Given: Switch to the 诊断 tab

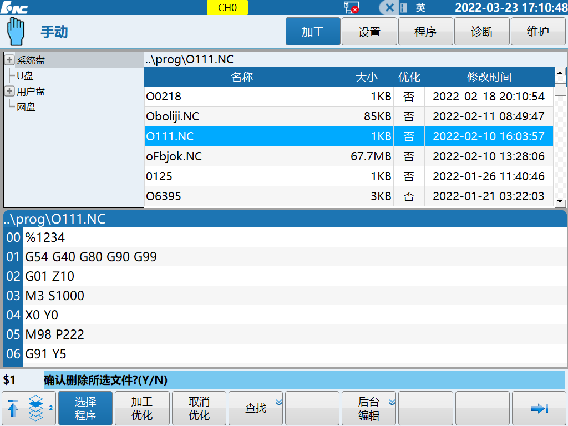Looking at the screenshot, I should (481, 32).
